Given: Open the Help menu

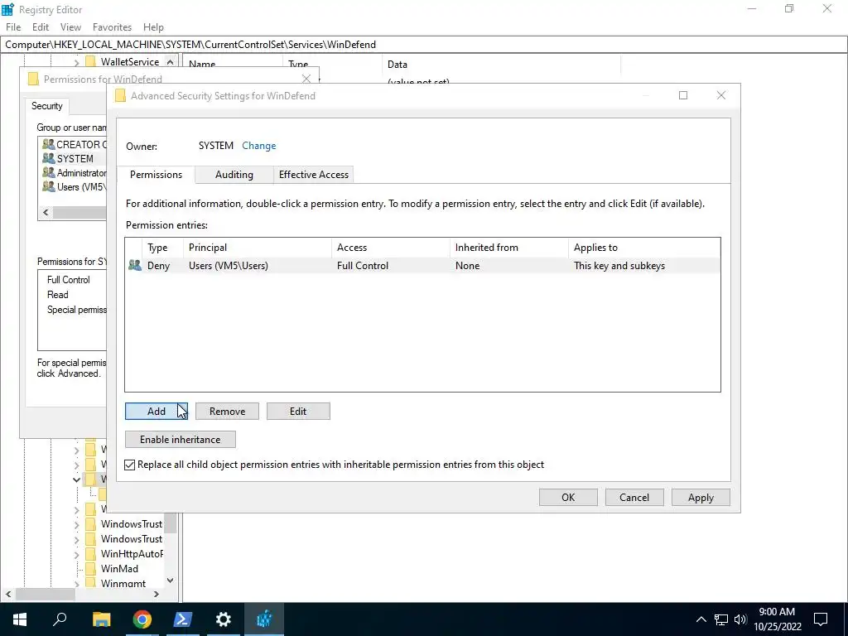Looking at the screenshot, I should click(153, 27).
